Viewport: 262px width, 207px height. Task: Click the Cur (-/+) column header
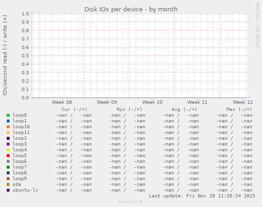pos(74,110)
